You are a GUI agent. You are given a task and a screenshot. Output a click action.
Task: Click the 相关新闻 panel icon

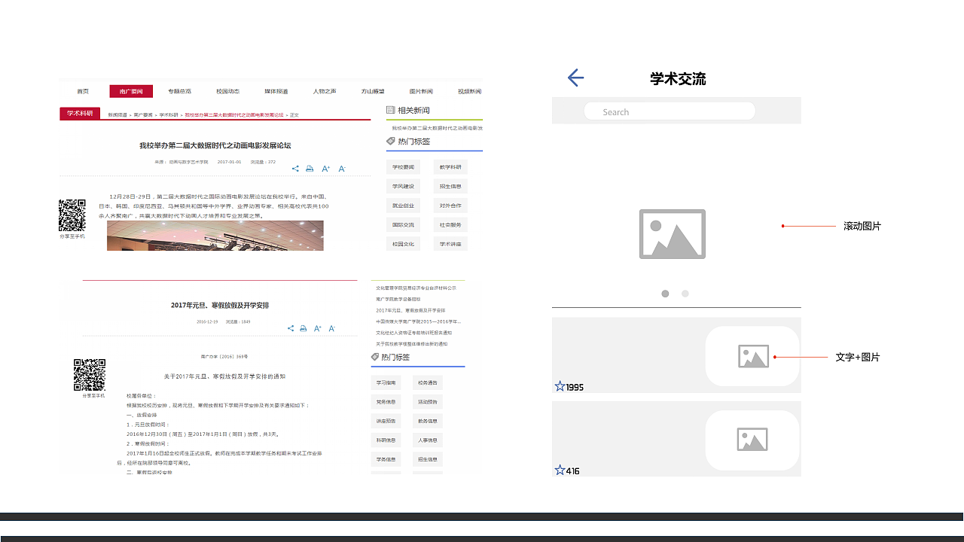tap(390, 110)
